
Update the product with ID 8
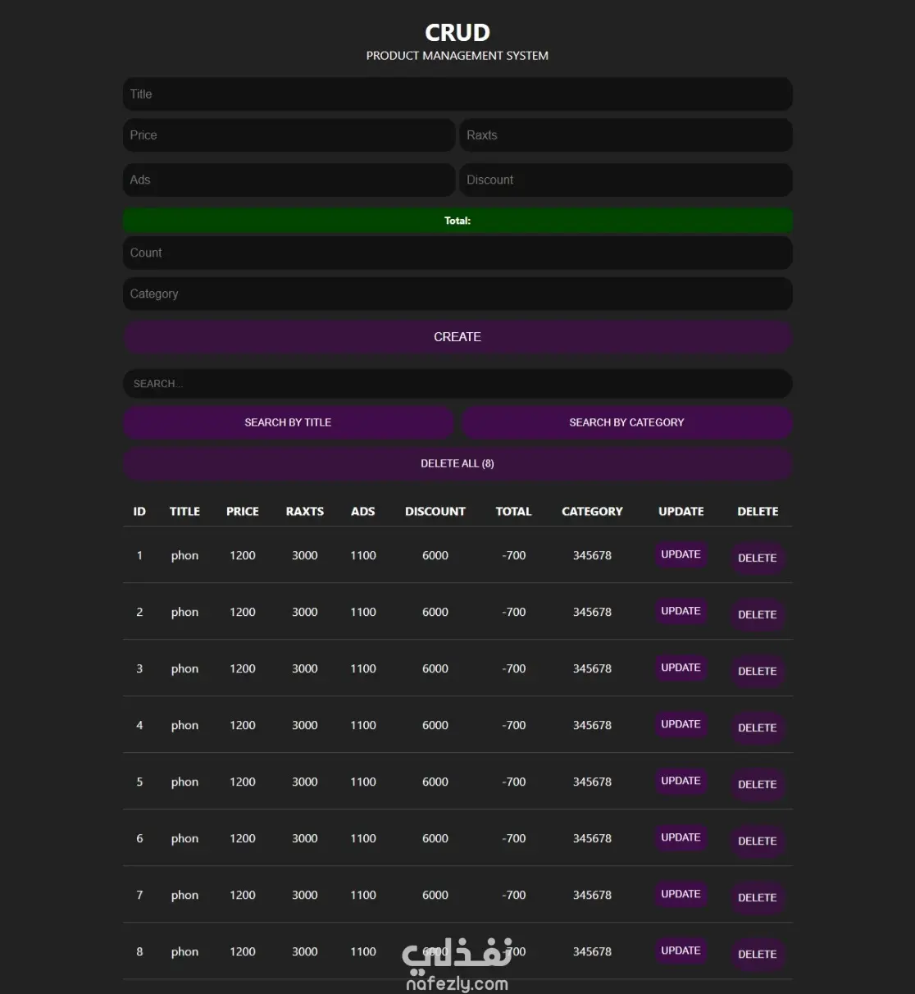pos(681,951)
